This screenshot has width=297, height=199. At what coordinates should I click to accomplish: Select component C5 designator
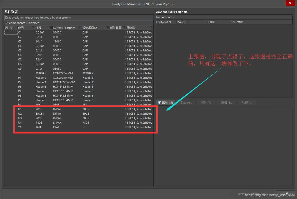tap(20, 51)
